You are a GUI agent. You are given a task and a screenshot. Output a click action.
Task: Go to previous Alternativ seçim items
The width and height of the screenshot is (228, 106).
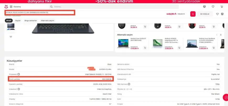point(217,35)
